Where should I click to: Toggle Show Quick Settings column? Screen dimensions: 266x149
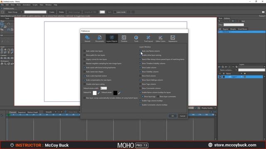pos(140,80)
